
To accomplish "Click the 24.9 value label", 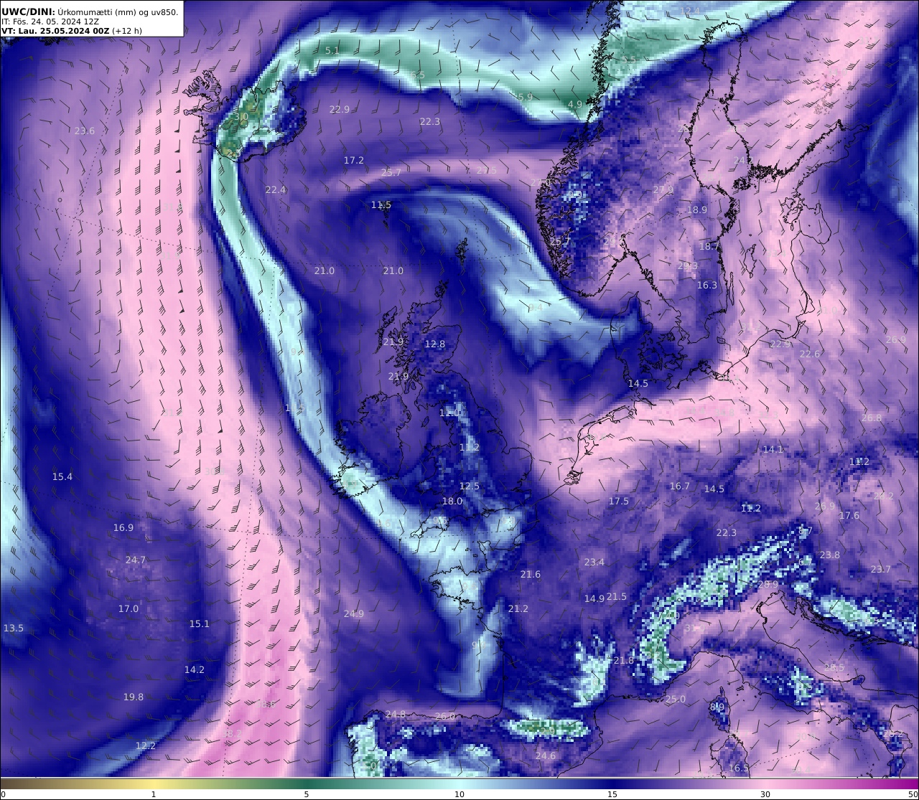I will pyautogui.click(x=354, y=613).
